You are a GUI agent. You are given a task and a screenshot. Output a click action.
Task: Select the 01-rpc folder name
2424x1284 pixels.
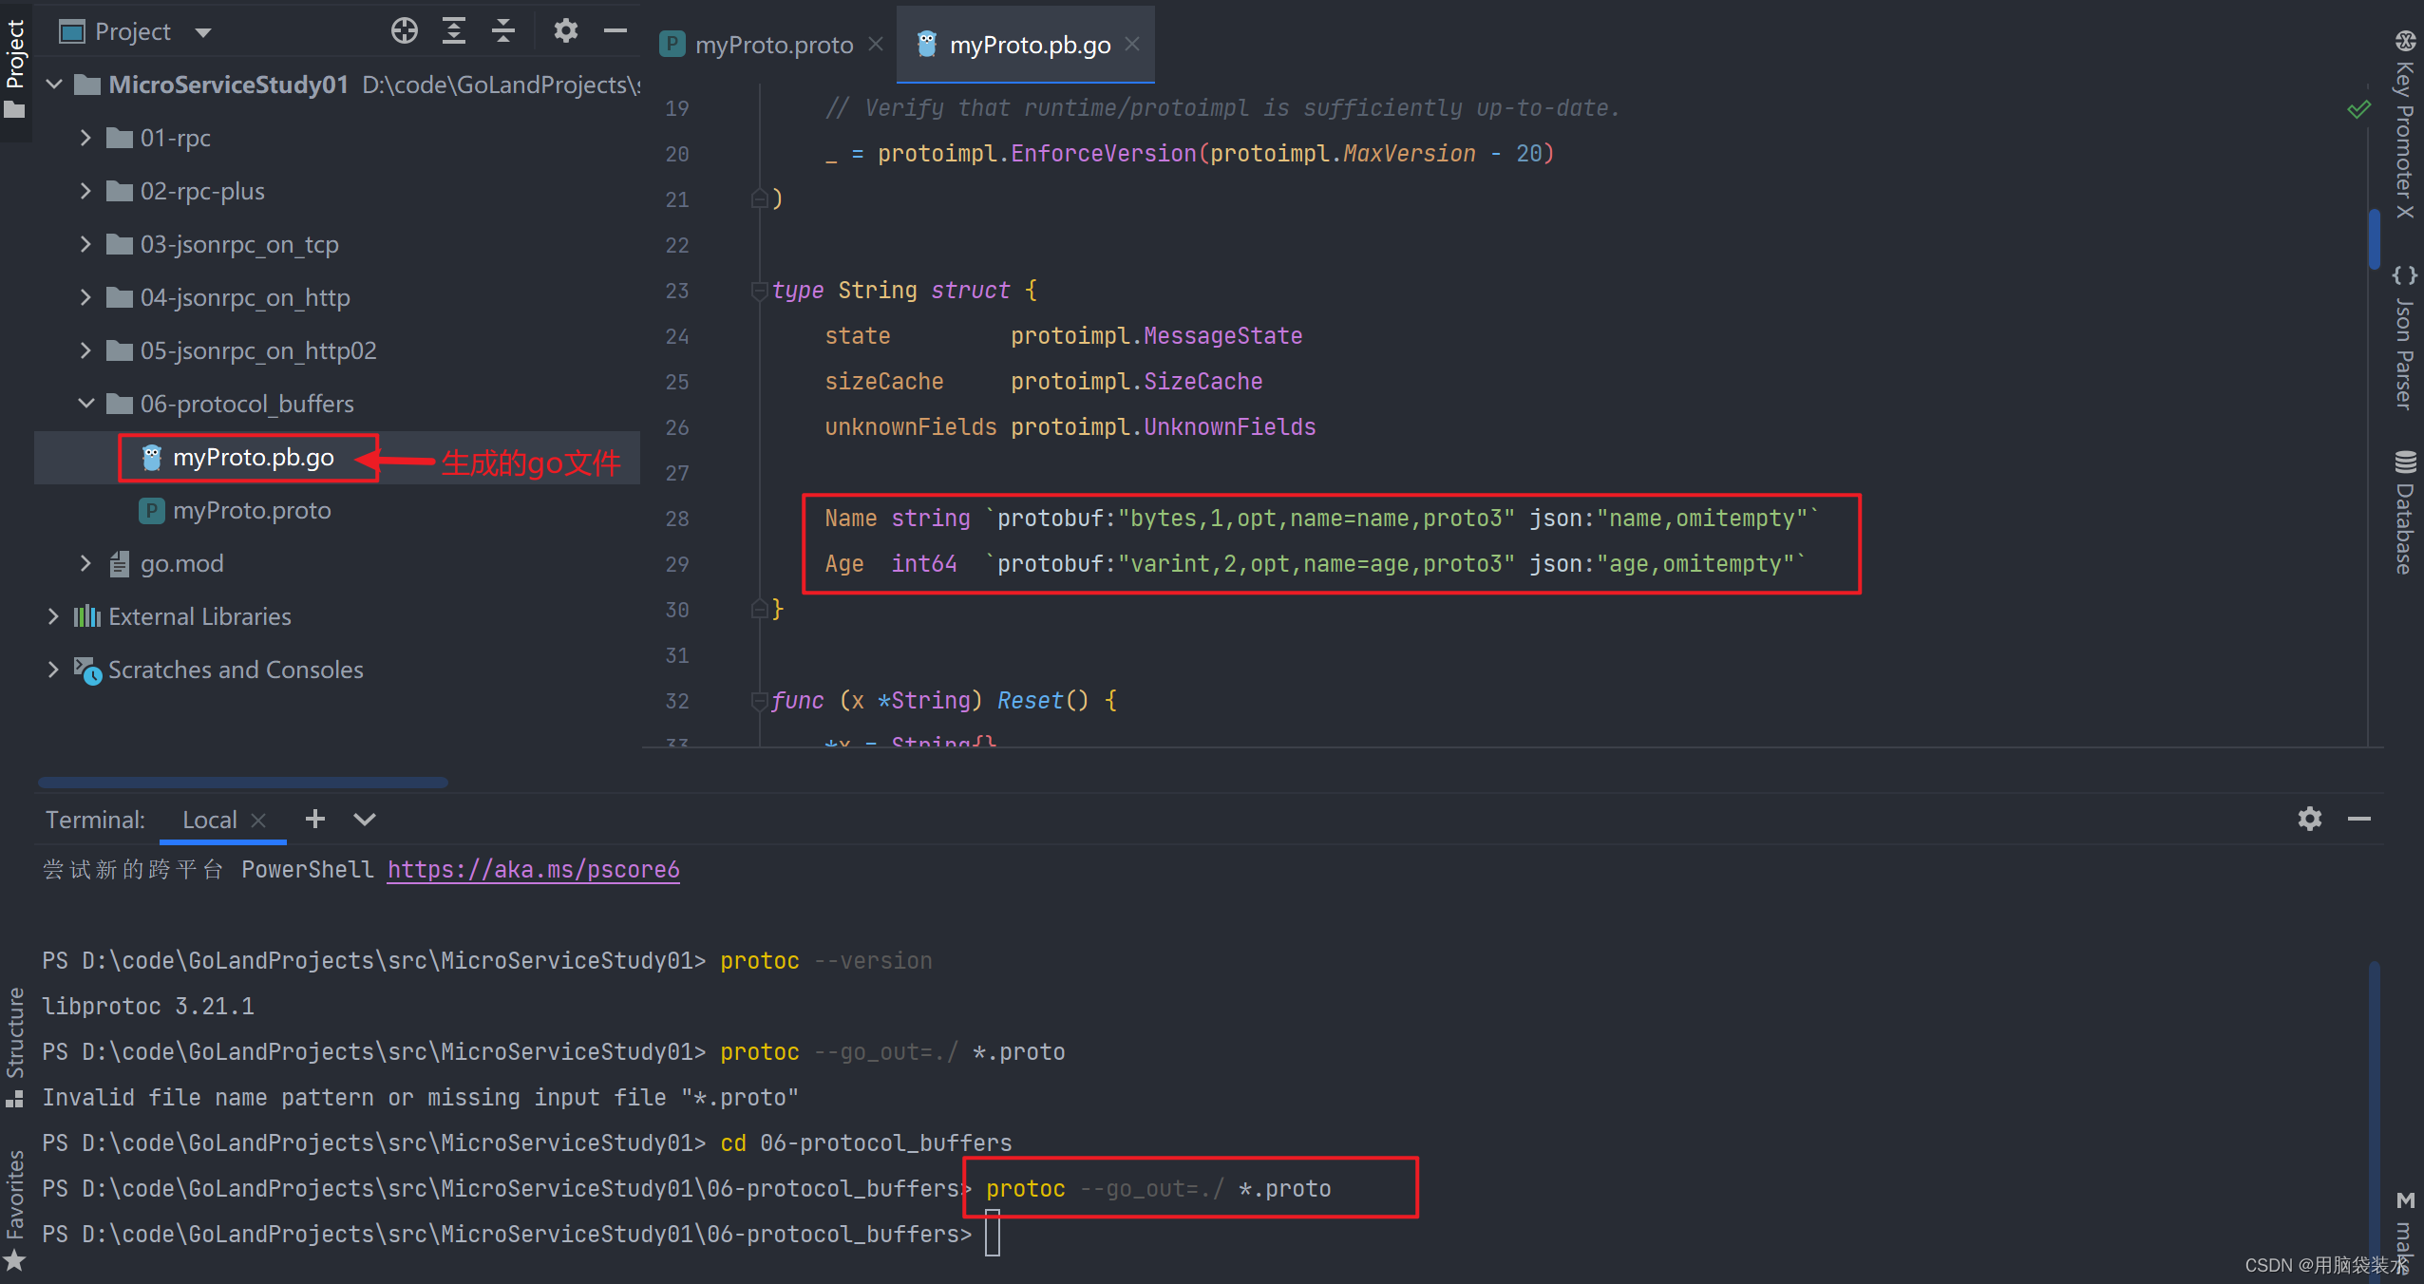point(176,139)
